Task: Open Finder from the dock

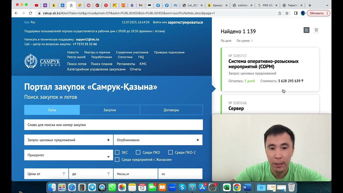Action: [52, 187]
